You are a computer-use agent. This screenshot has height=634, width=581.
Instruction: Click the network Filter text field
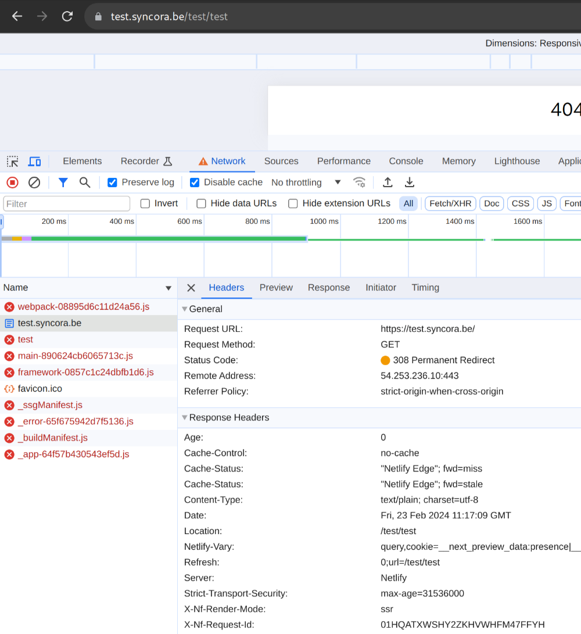67,204
